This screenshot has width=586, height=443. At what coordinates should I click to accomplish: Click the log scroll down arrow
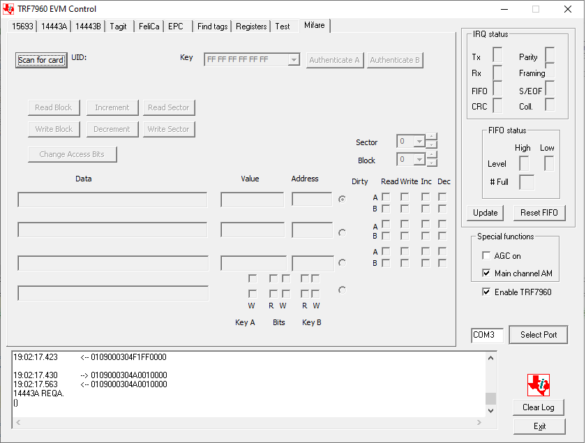(x=490, y=411)
